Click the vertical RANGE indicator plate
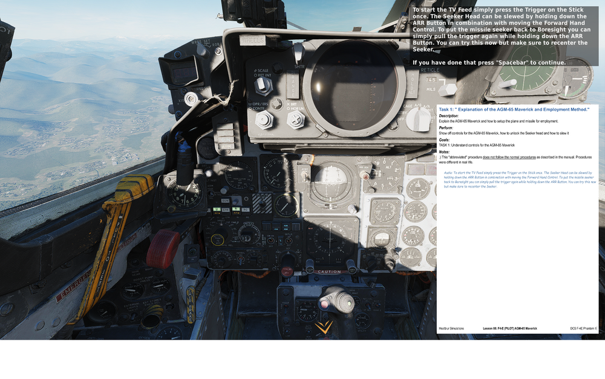Viewport: 605px width, 379px height. pyautogui.click(x=293, y=85)
